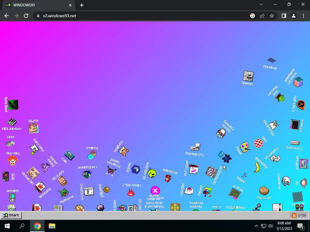This screenshot has height=232, width=310.
Task: Open the Virtual PC icon
Action: click(x=304, y=163)
